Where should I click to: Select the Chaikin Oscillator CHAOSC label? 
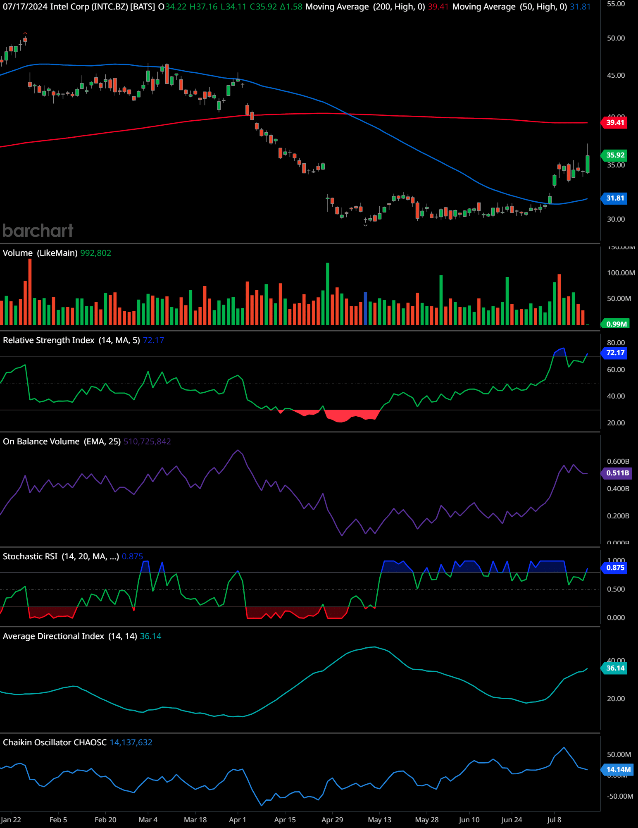pyautogui.click(x=55, y=742)
